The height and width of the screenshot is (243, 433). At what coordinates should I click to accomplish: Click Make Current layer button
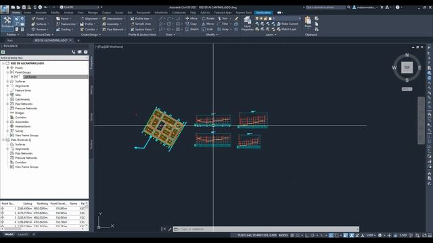click(x=287, y=24)
